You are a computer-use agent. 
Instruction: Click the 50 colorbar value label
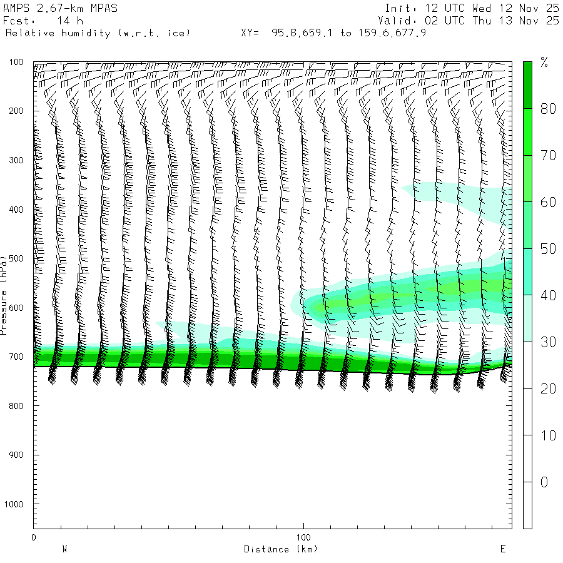pyautogui.click(x=548, y=248)
